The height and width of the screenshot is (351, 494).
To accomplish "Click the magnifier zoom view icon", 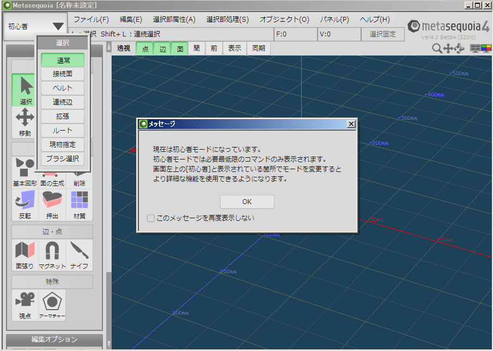I will pos(437,48).
